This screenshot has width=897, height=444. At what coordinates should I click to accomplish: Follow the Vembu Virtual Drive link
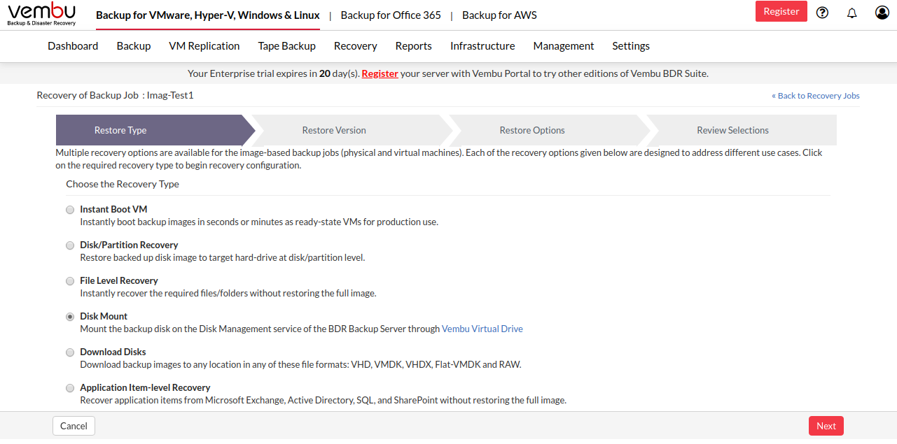point(482,329)
